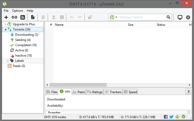The height and width of the screenshot is (121, 194).
Task: Click the Unlock Bundle padlock icon
Action: point(90,17)
